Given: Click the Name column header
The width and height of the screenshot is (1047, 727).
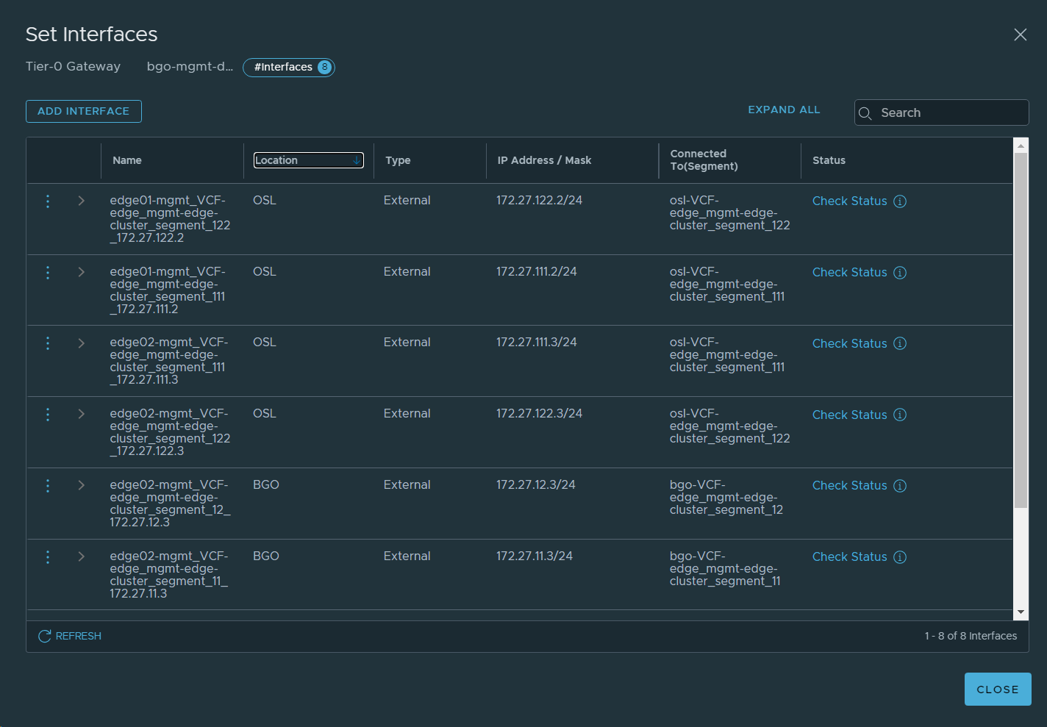Looking at the screenshot, I should [x=127, y=160].
